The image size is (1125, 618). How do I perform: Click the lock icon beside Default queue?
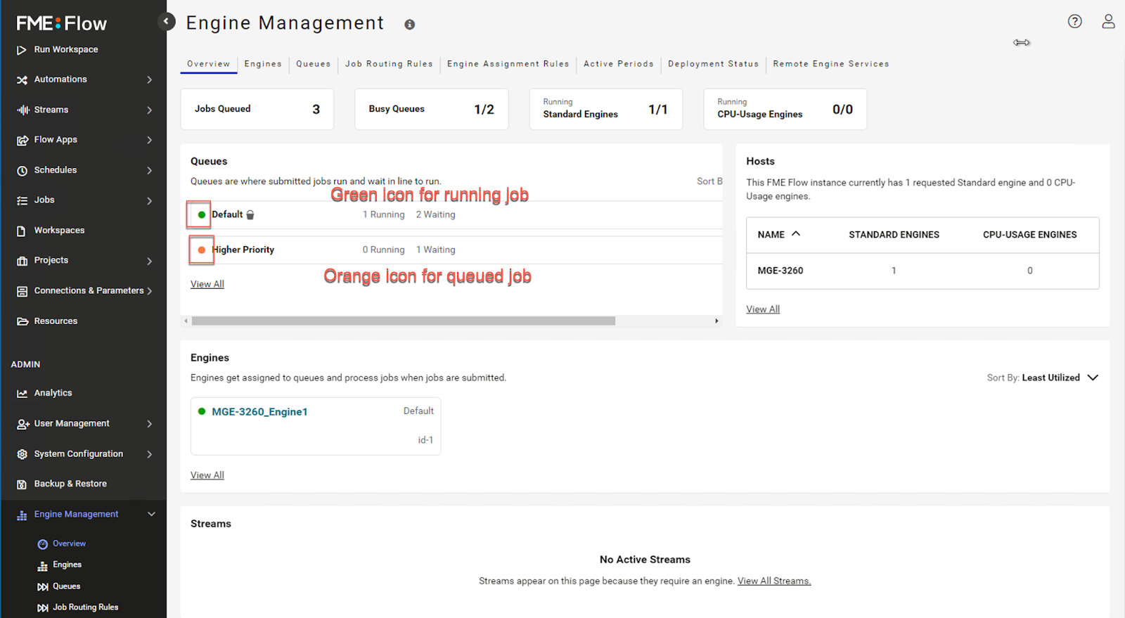click(x=250, y=215)
